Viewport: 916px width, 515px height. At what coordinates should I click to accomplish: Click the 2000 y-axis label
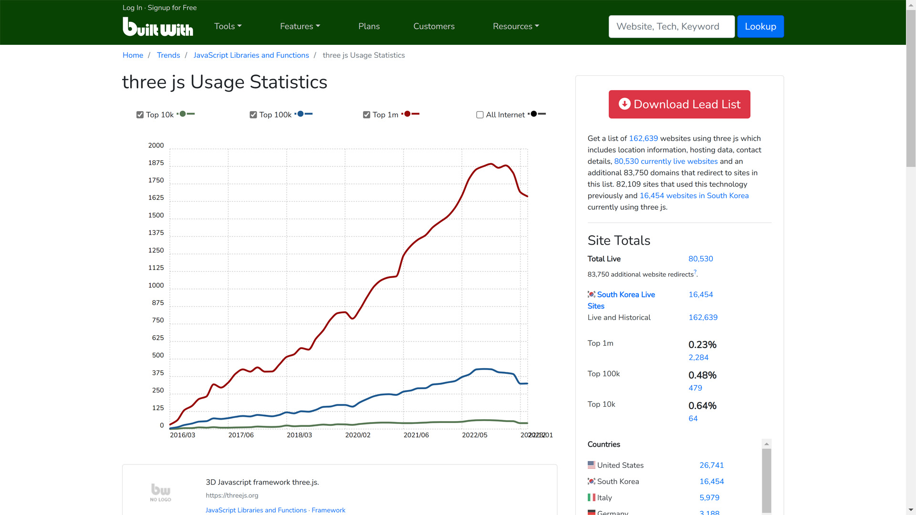click(x=156, y=145)
